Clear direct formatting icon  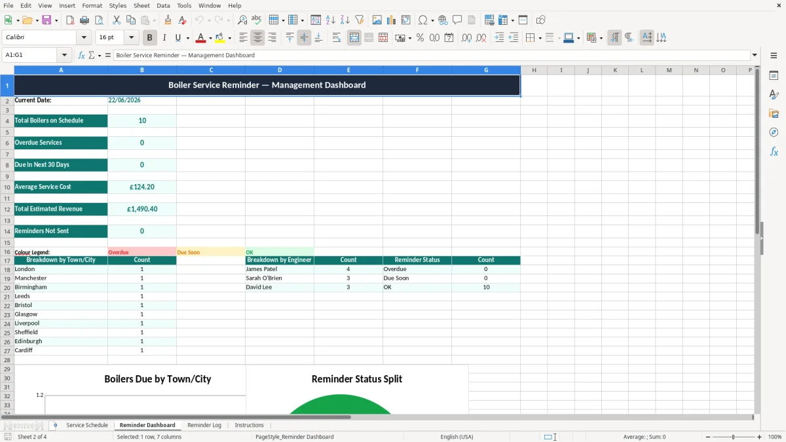click(182, 20)
